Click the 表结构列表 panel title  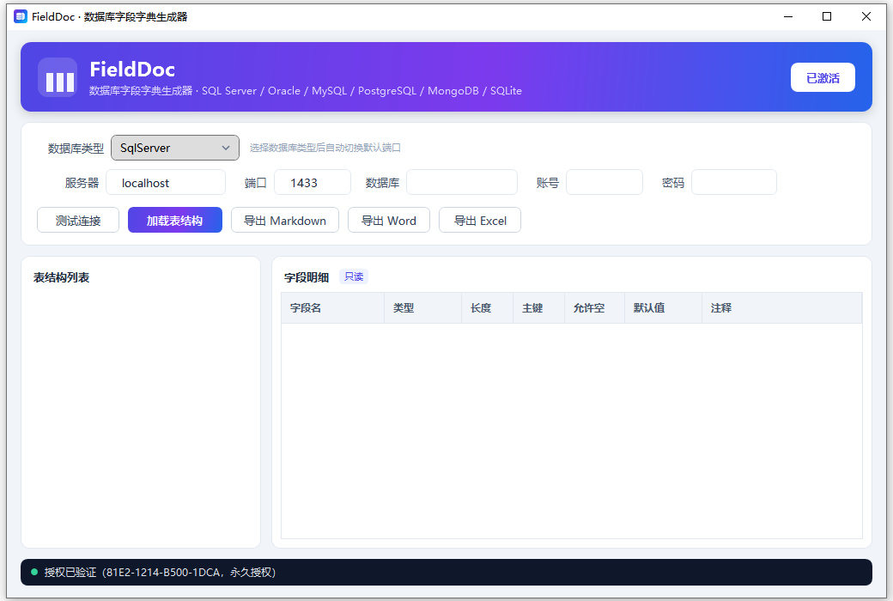(62, 277)
